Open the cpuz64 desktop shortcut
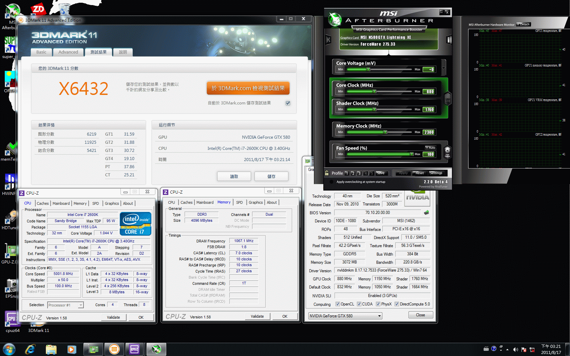The width and height of the screenshot is (570, 356). (12, 321)
